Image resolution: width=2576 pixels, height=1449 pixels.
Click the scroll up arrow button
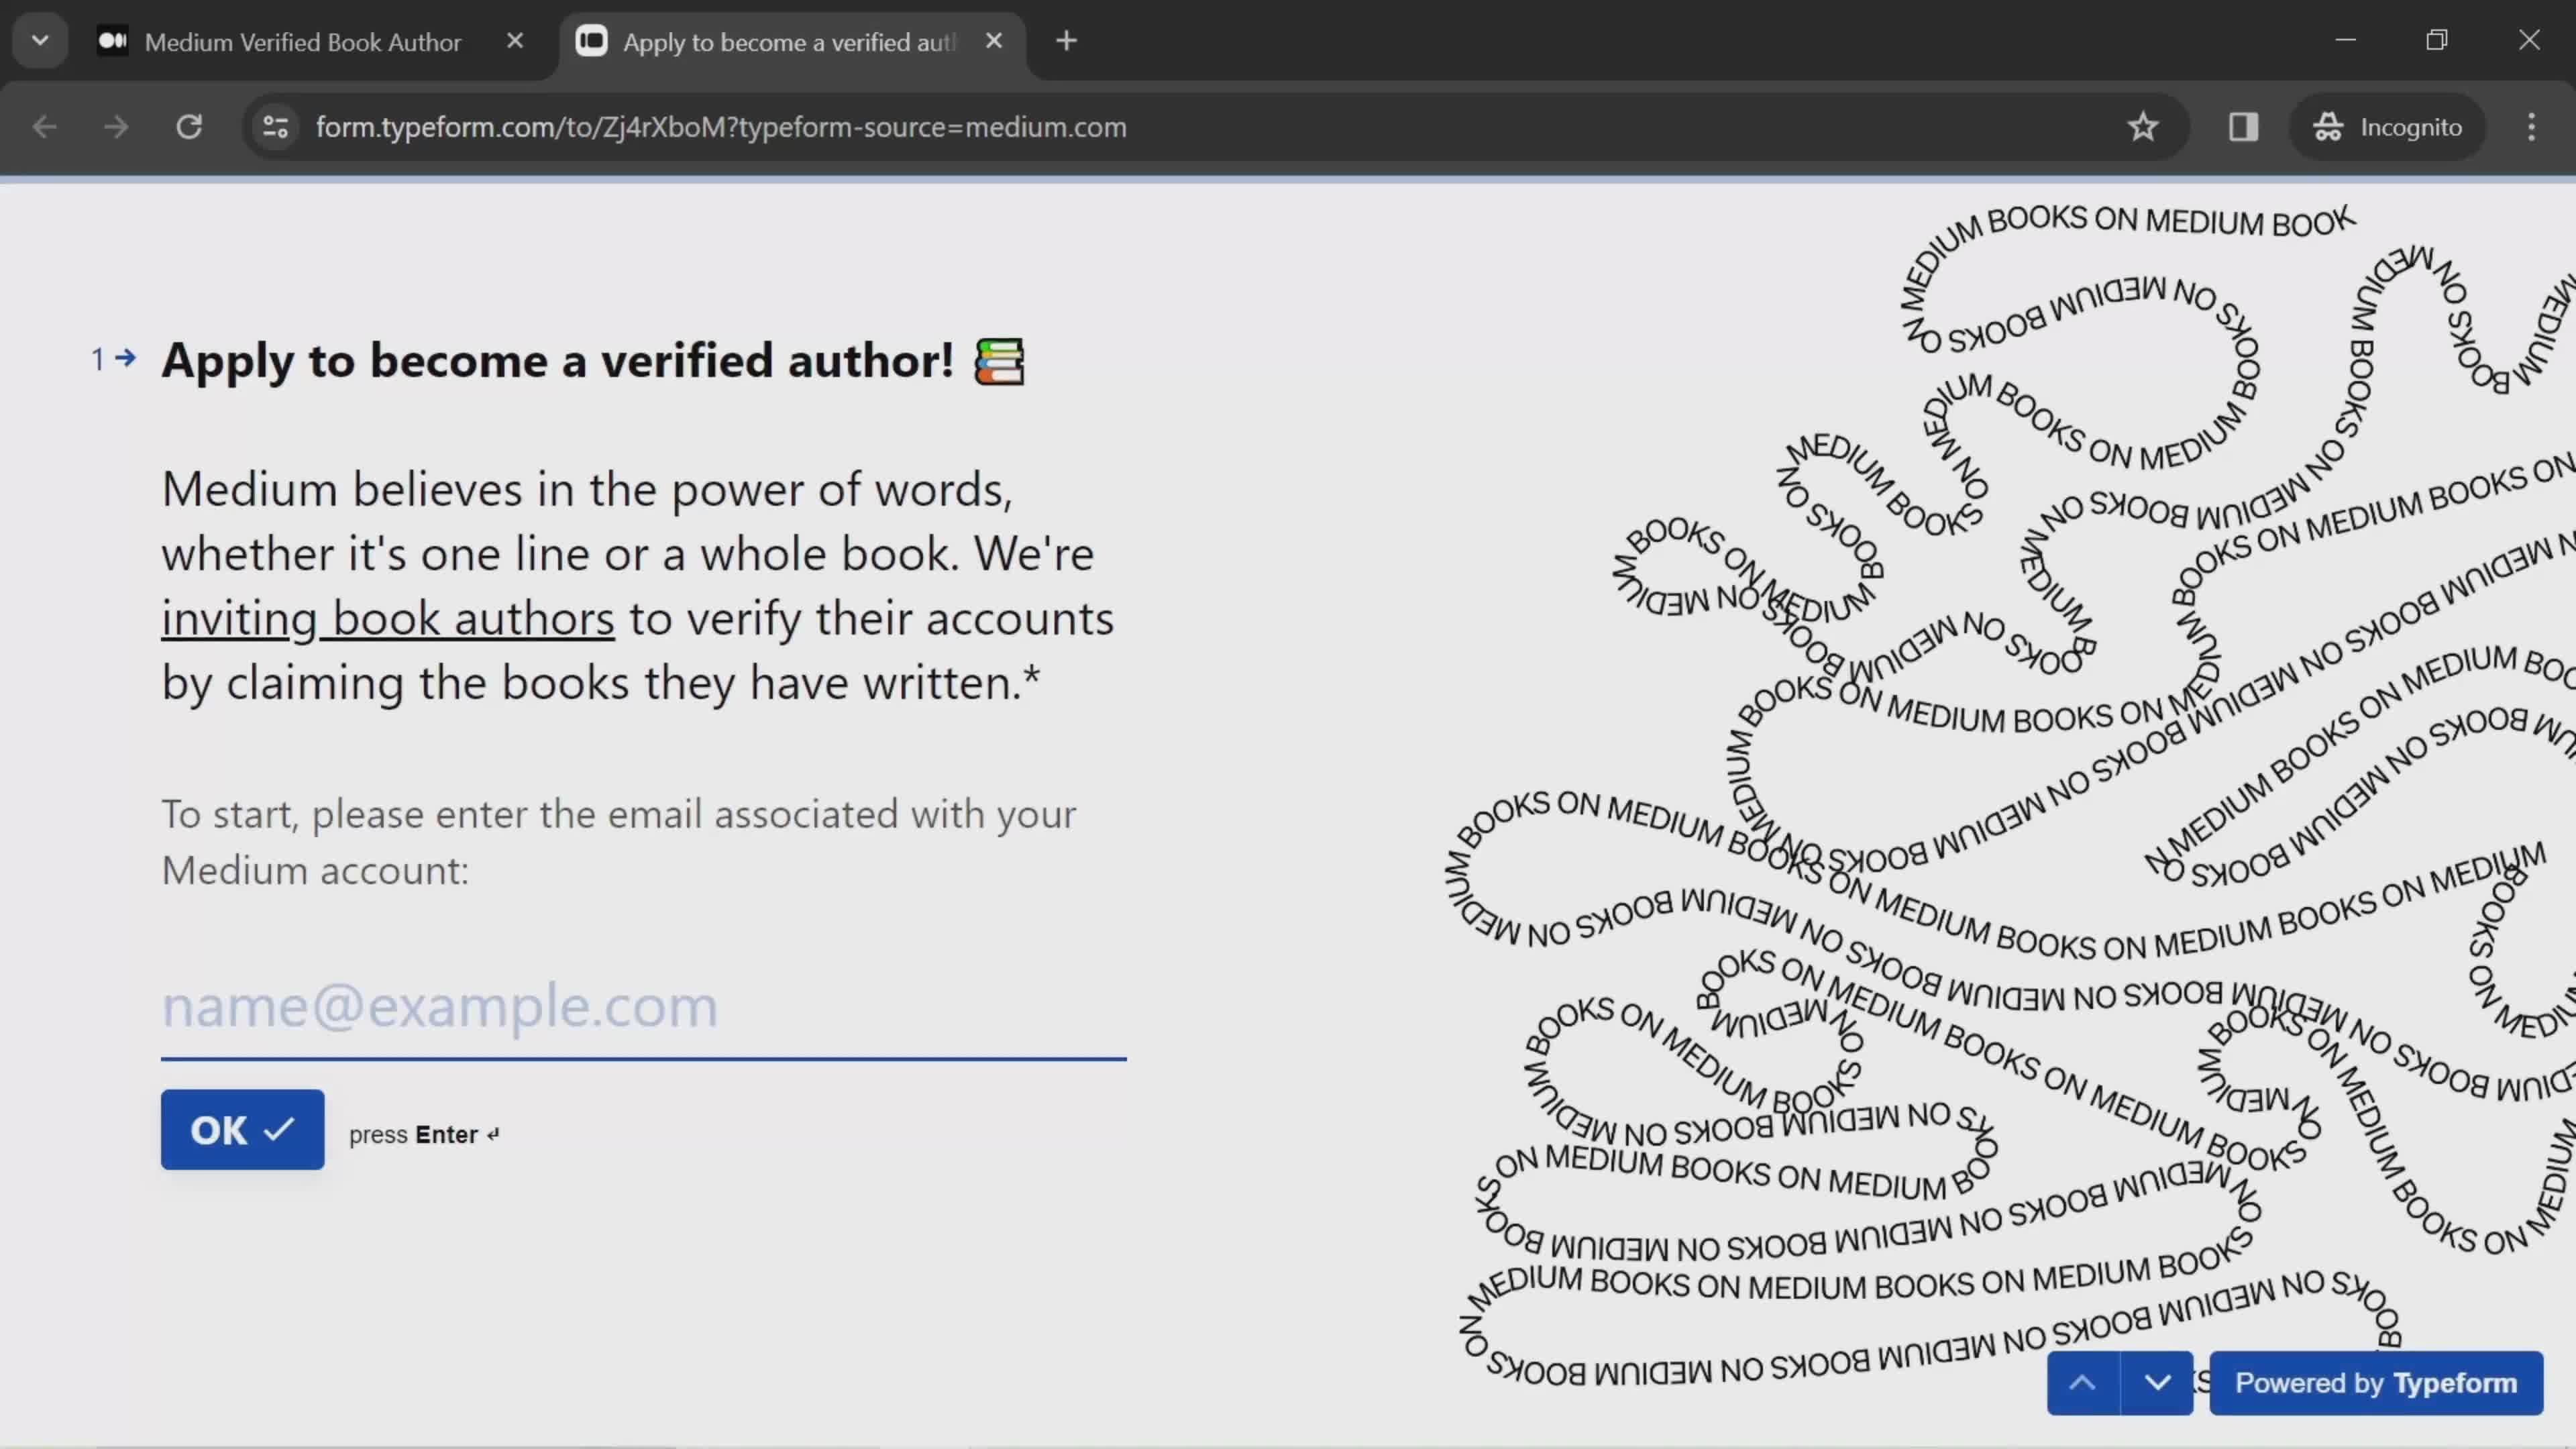click(2084, 1382)
